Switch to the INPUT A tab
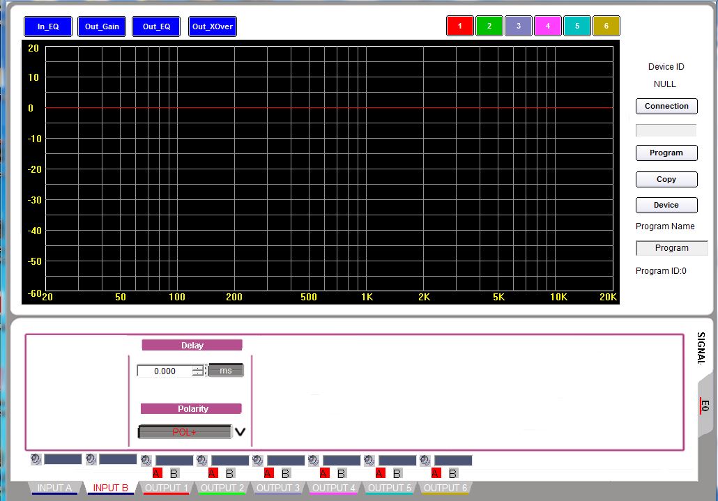Viewport: 718px width, 501px height. (54, 488)
